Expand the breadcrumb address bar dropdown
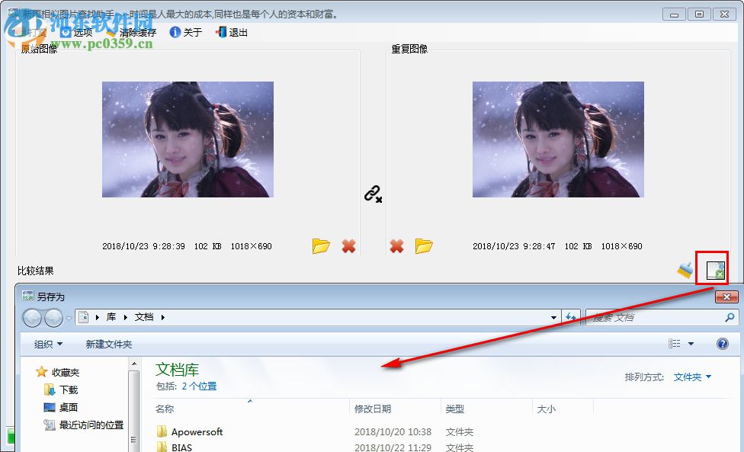Image resolution: width=744 pixels, height=452 pixels. [x=554, y=317]
